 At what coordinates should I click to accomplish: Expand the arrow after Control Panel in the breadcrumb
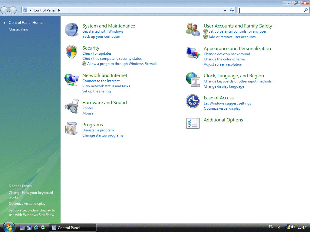tap(59, 10)
